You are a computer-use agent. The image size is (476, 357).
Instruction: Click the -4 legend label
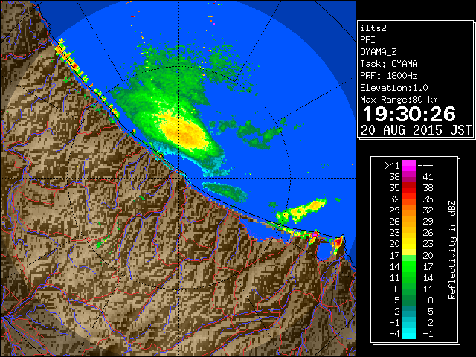click(394, 334)
